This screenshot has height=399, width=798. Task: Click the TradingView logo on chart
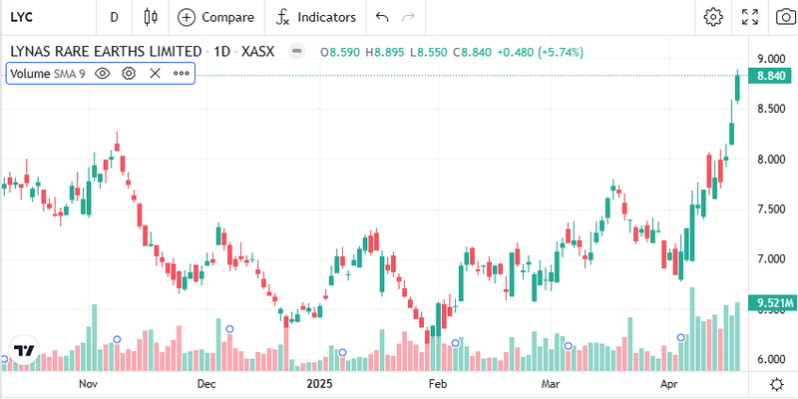[x=24, y=351]
